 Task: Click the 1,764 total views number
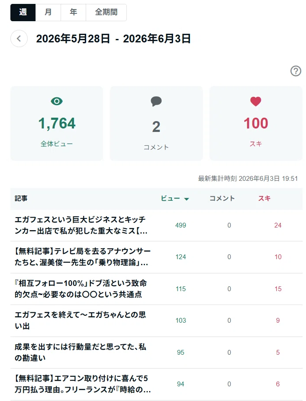(x=57, y=123)
